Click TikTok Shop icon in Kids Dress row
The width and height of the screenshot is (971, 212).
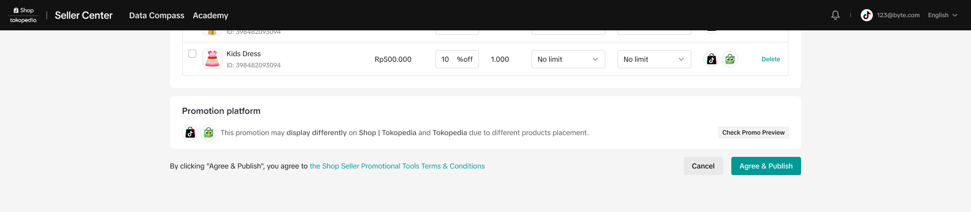(712, 59)
